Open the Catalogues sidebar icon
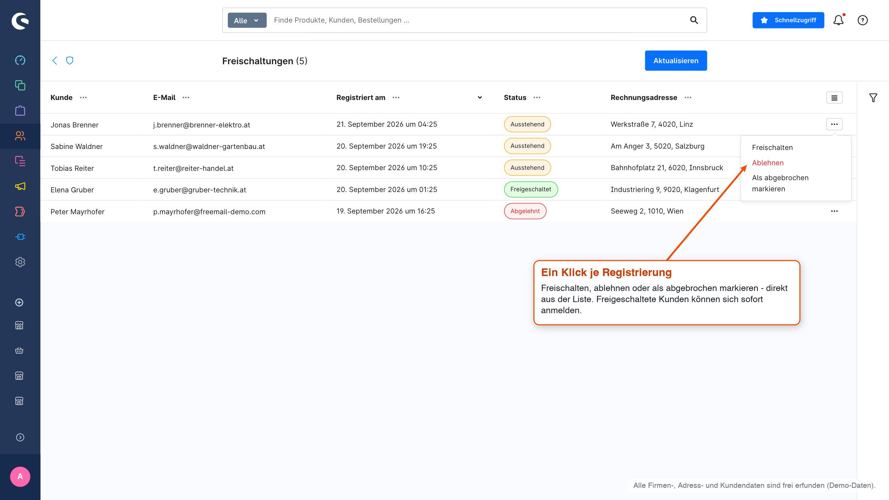 (20, 85)
